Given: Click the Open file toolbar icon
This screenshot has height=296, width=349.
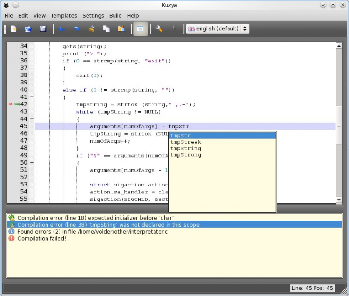Looking at the screenshot, I should 28,29.
